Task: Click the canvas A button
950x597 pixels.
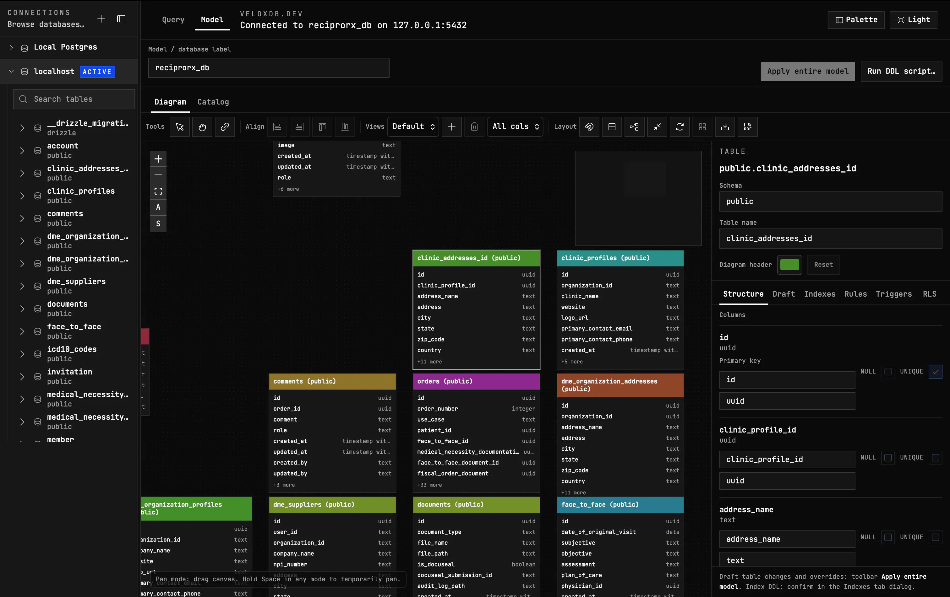Action: (158, 207)
